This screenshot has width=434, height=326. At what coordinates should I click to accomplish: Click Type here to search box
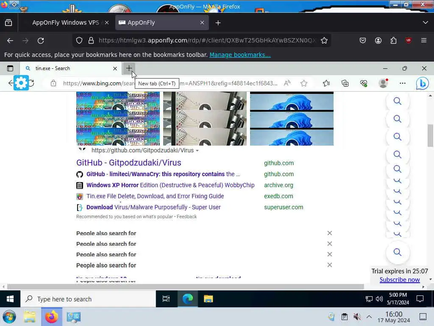coord(88,299)
